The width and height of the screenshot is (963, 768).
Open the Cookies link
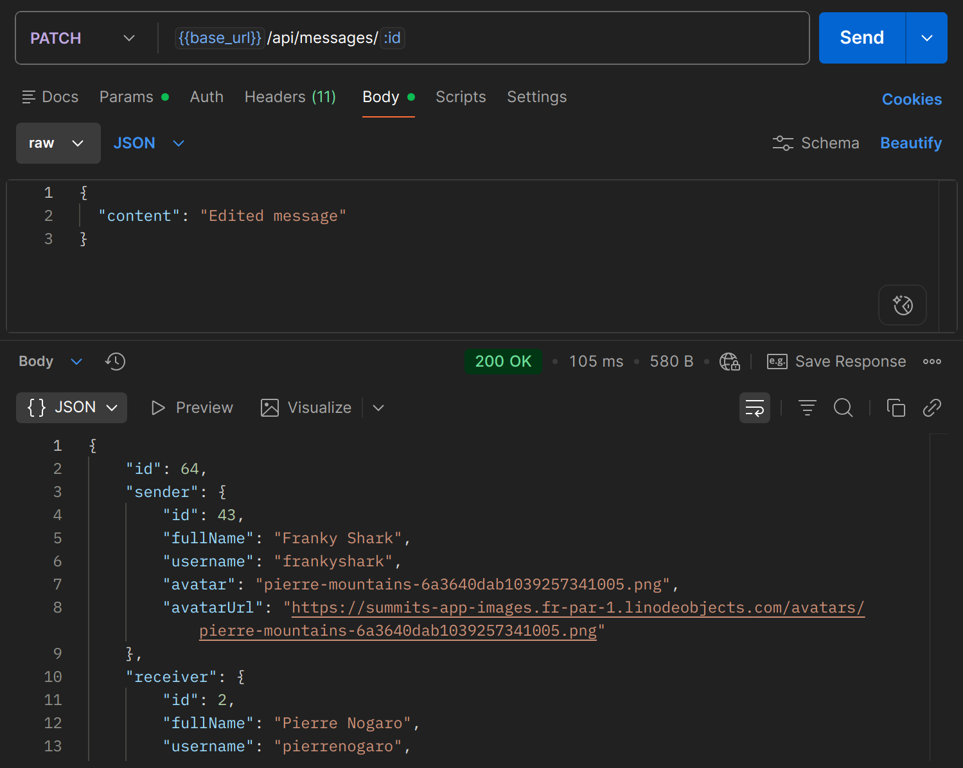tap(912, 100)
